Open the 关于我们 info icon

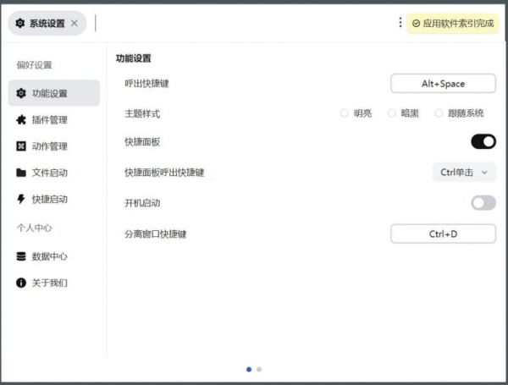[x=21, y=283]
